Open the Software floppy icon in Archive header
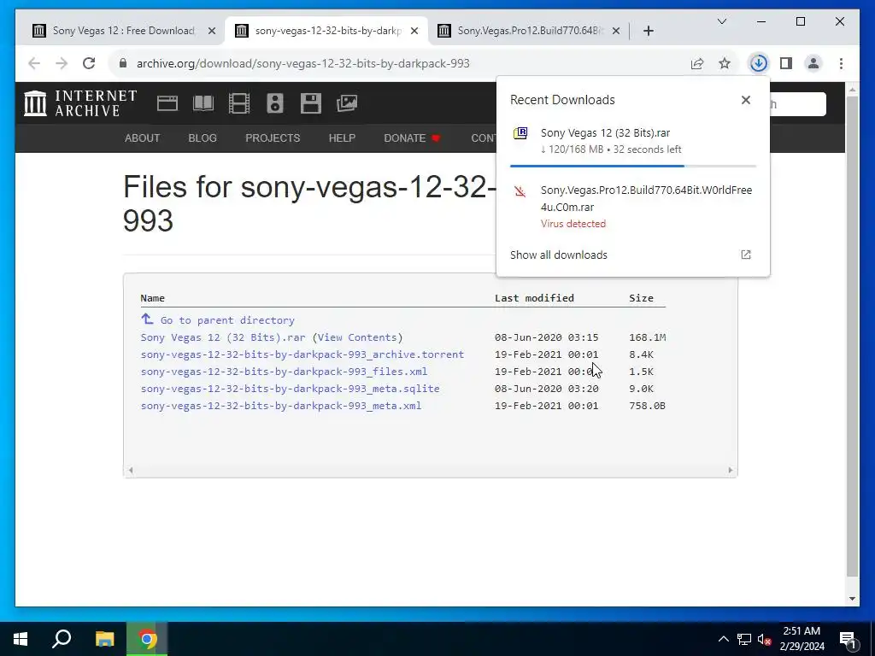Image resolution: width=875 pixels, height=656 pixels. [311, 103]
